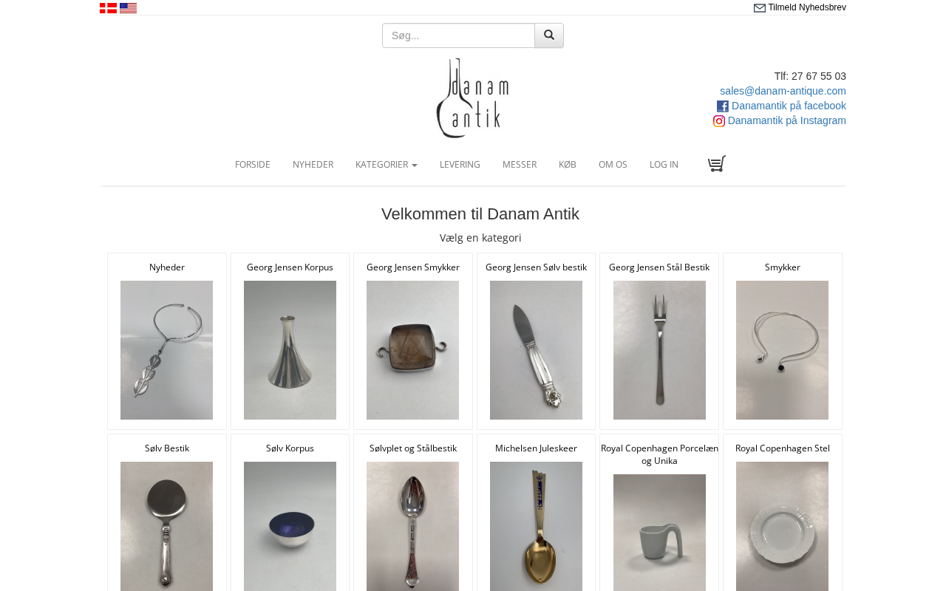Screen dimensions: 946x591
Task: Switch language with the Danish flag icon
Action: [x=108, y=8]
